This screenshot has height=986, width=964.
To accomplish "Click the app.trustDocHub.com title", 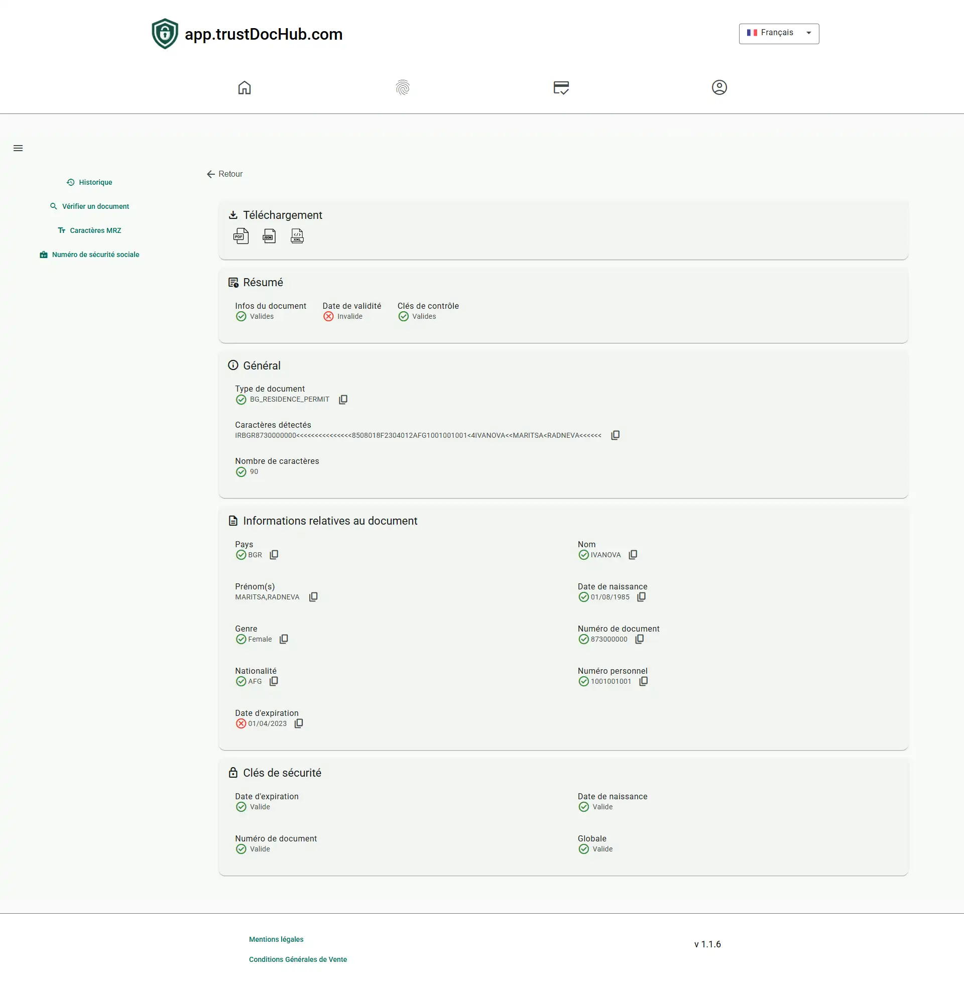I will tap(264, 34).
